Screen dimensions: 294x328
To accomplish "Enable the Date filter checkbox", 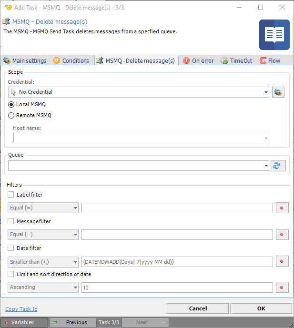I will tap(11, 248).
